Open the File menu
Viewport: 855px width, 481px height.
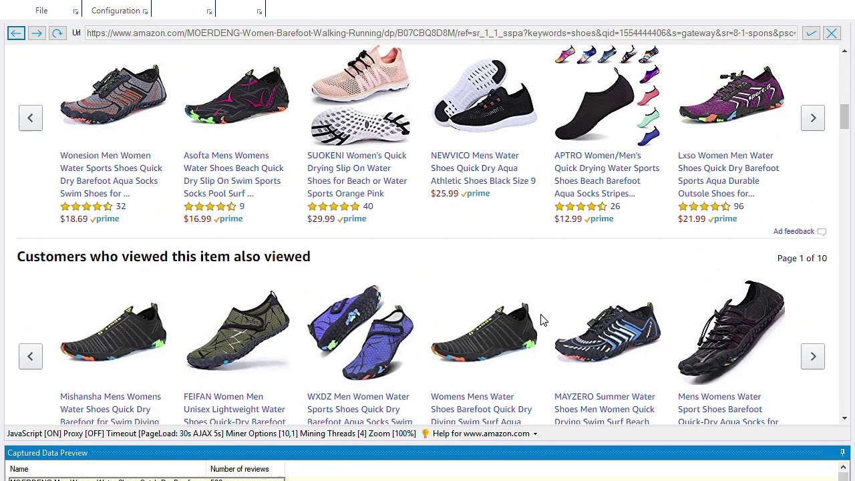[x=41, y=11]
